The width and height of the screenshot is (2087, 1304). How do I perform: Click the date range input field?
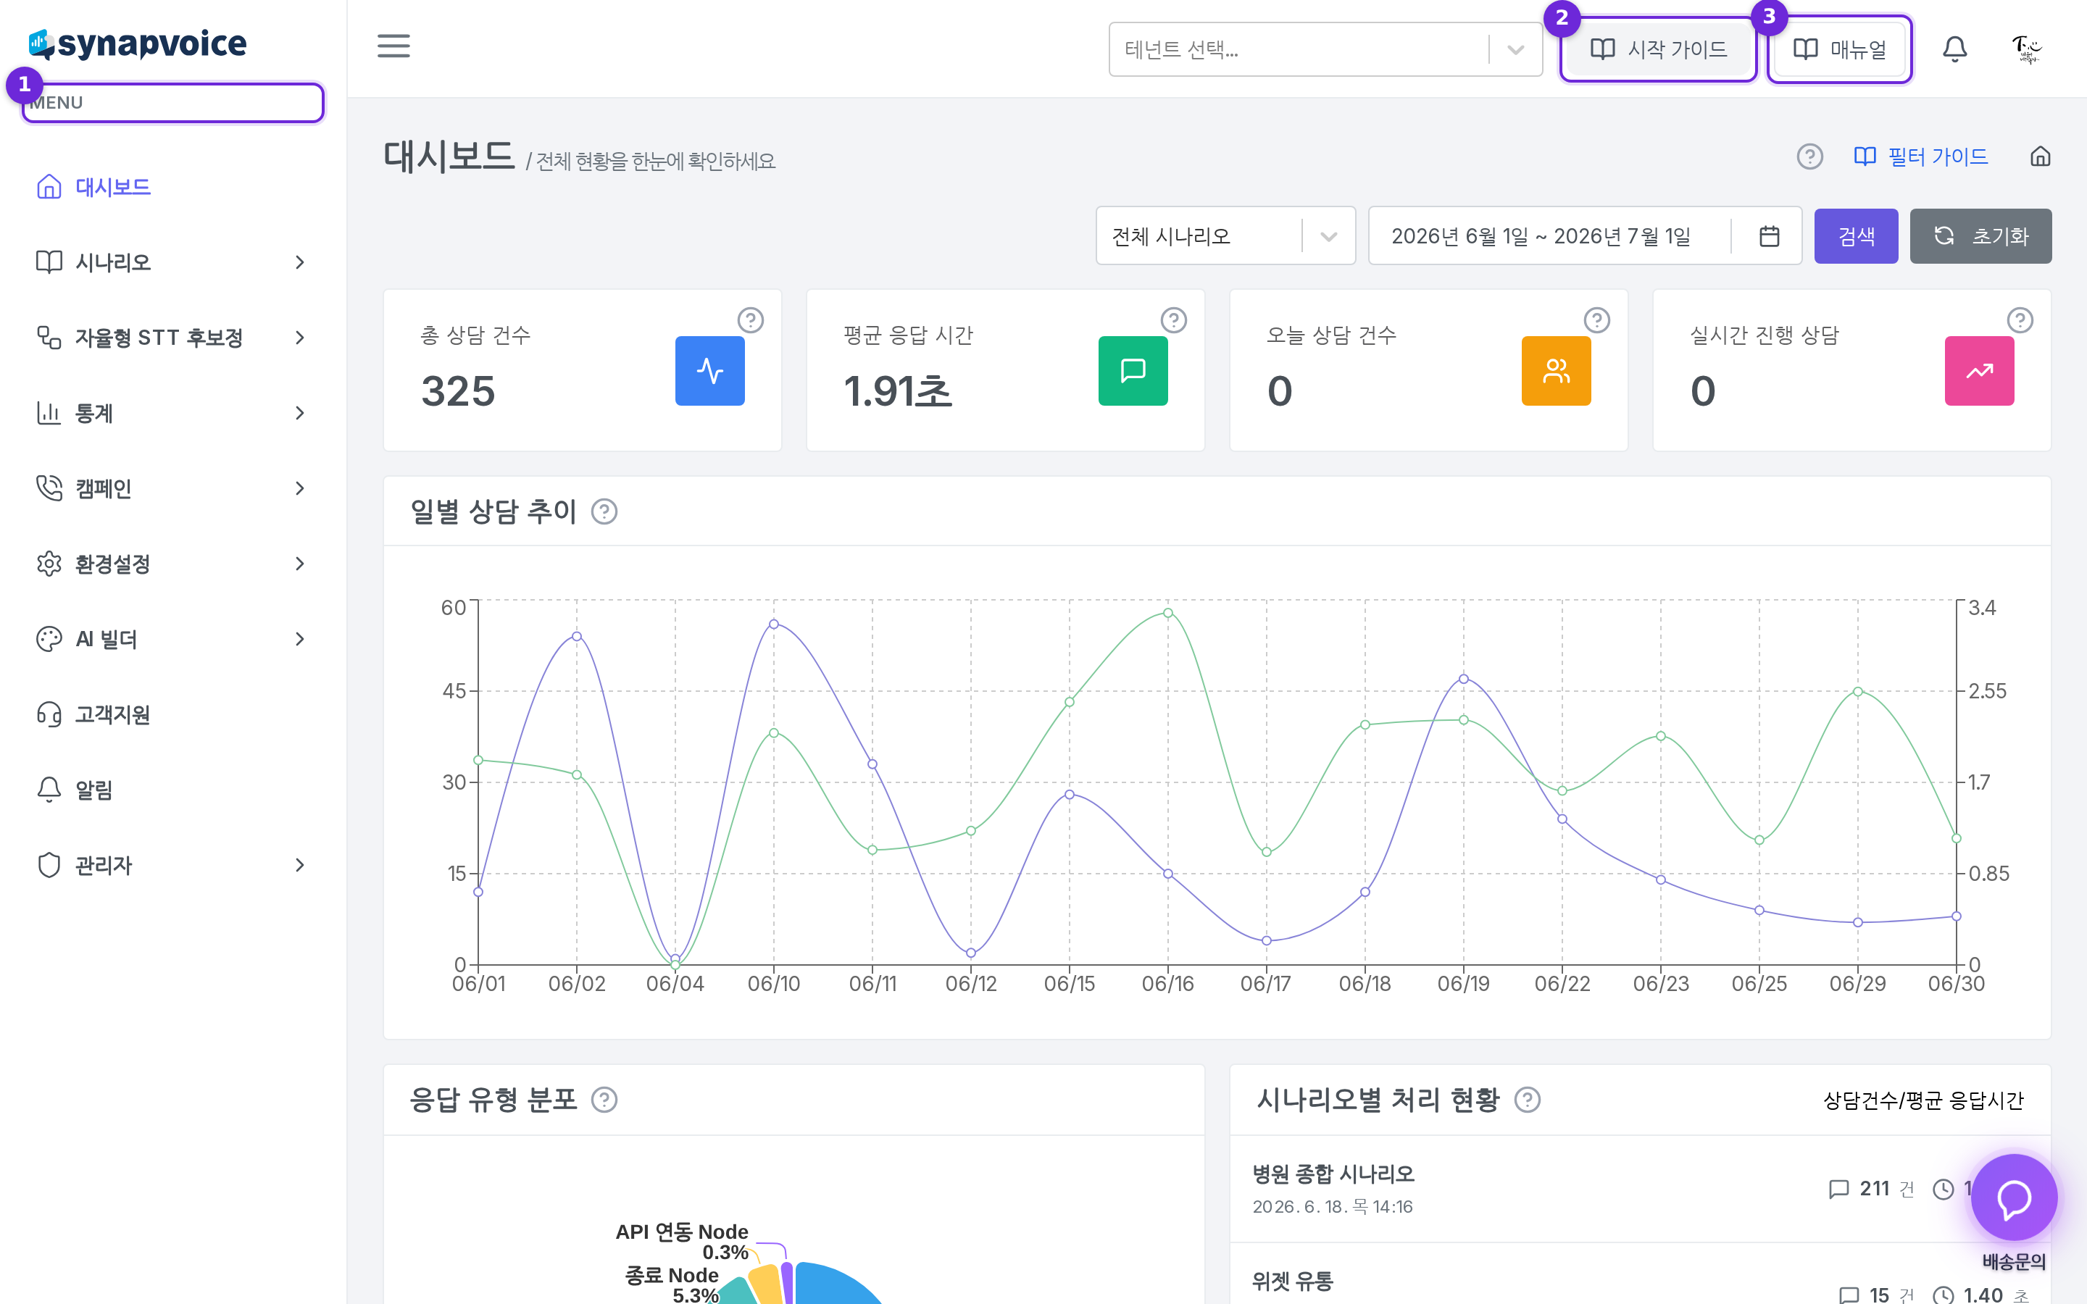point(1584,235)
